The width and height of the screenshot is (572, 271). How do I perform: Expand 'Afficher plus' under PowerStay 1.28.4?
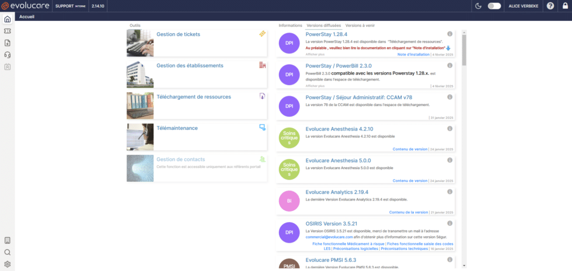point(315,54)
